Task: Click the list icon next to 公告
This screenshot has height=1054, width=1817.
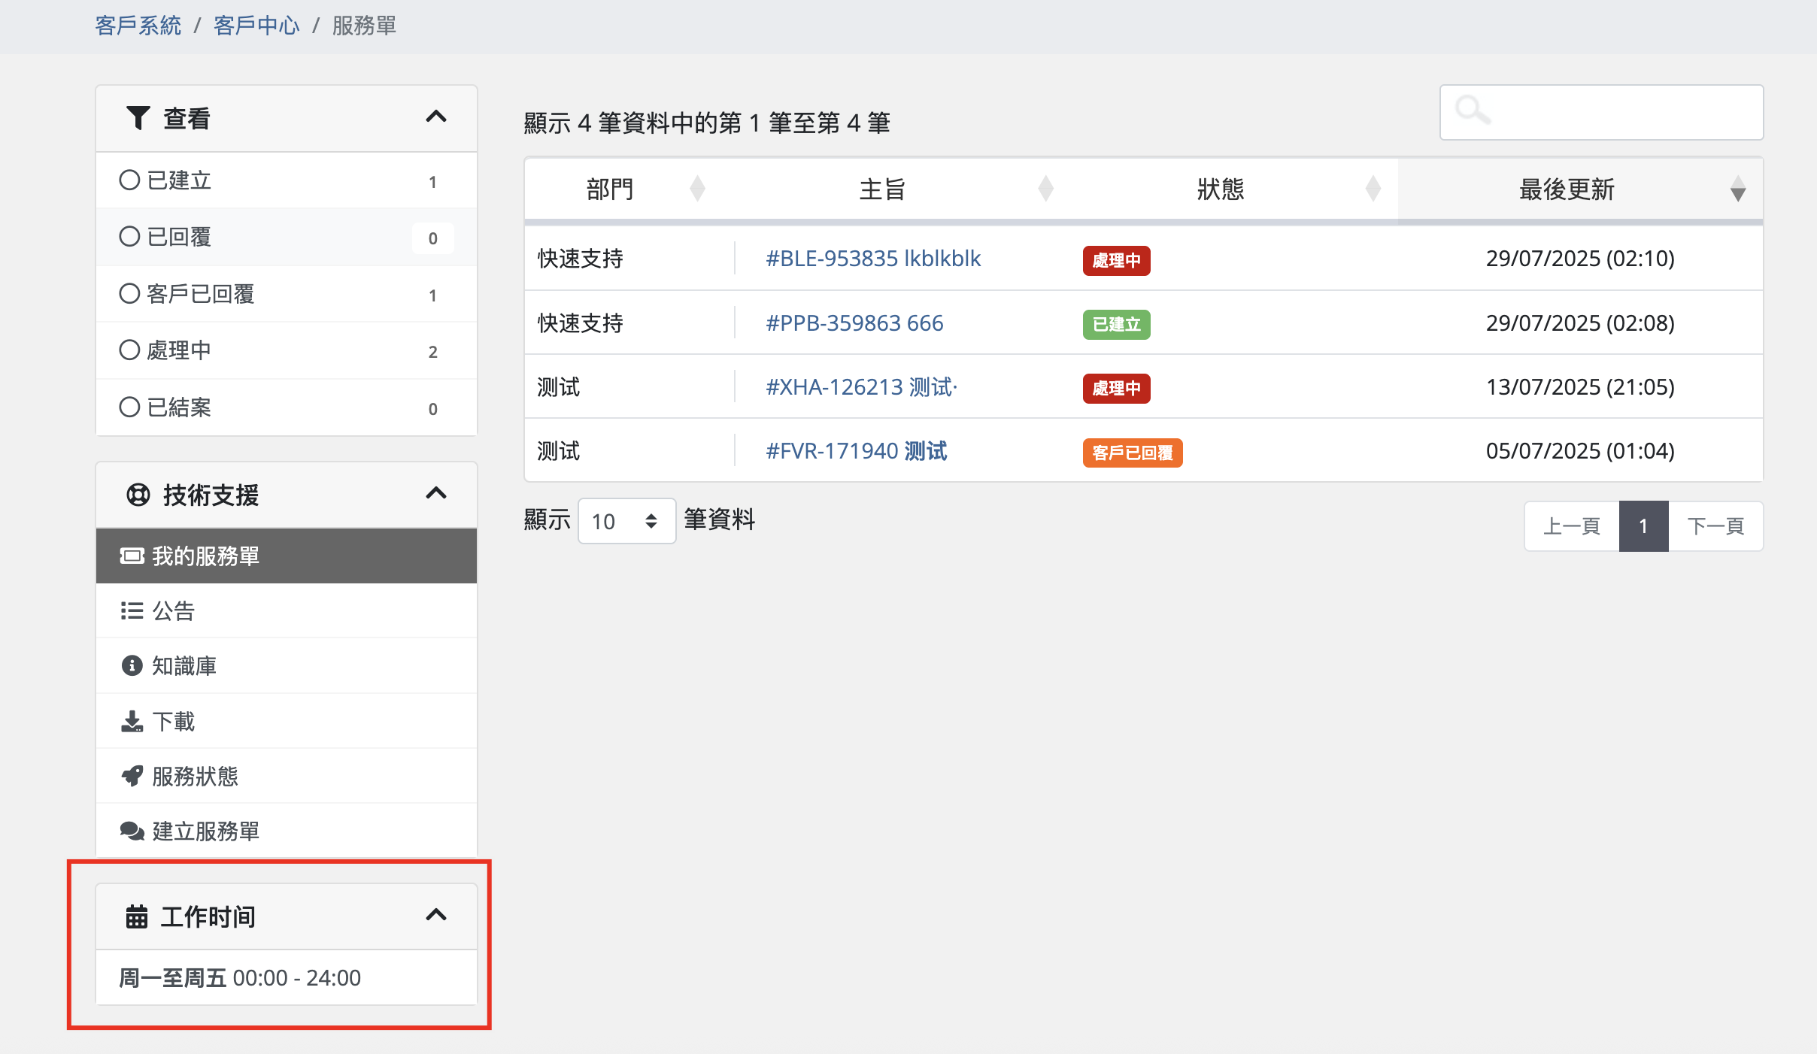Action: click(x=132, y=610)
